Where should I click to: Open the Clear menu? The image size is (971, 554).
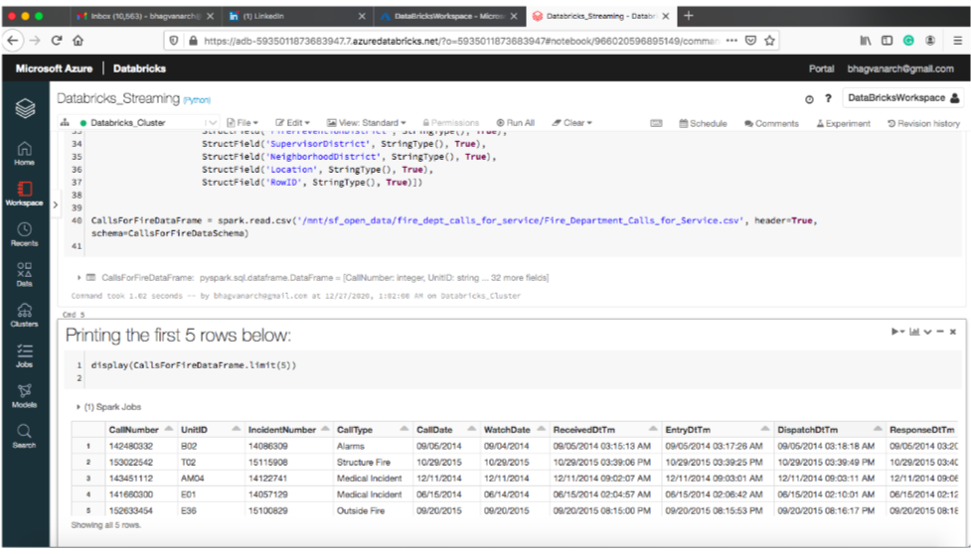tap(572, 122)
